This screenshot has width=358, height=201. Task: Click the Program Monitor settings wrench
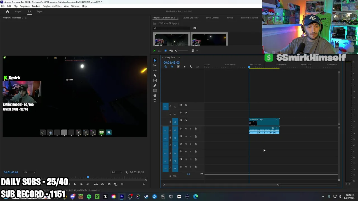pyautogui.click(x=126, y=172)
